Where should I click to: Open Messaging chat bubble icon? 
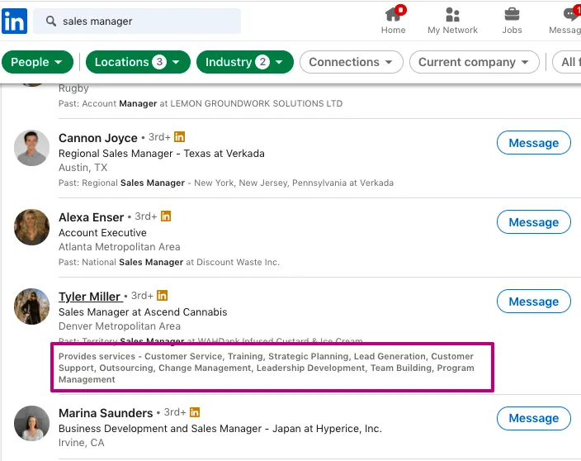pyautogui.click(x=570, y=15)
